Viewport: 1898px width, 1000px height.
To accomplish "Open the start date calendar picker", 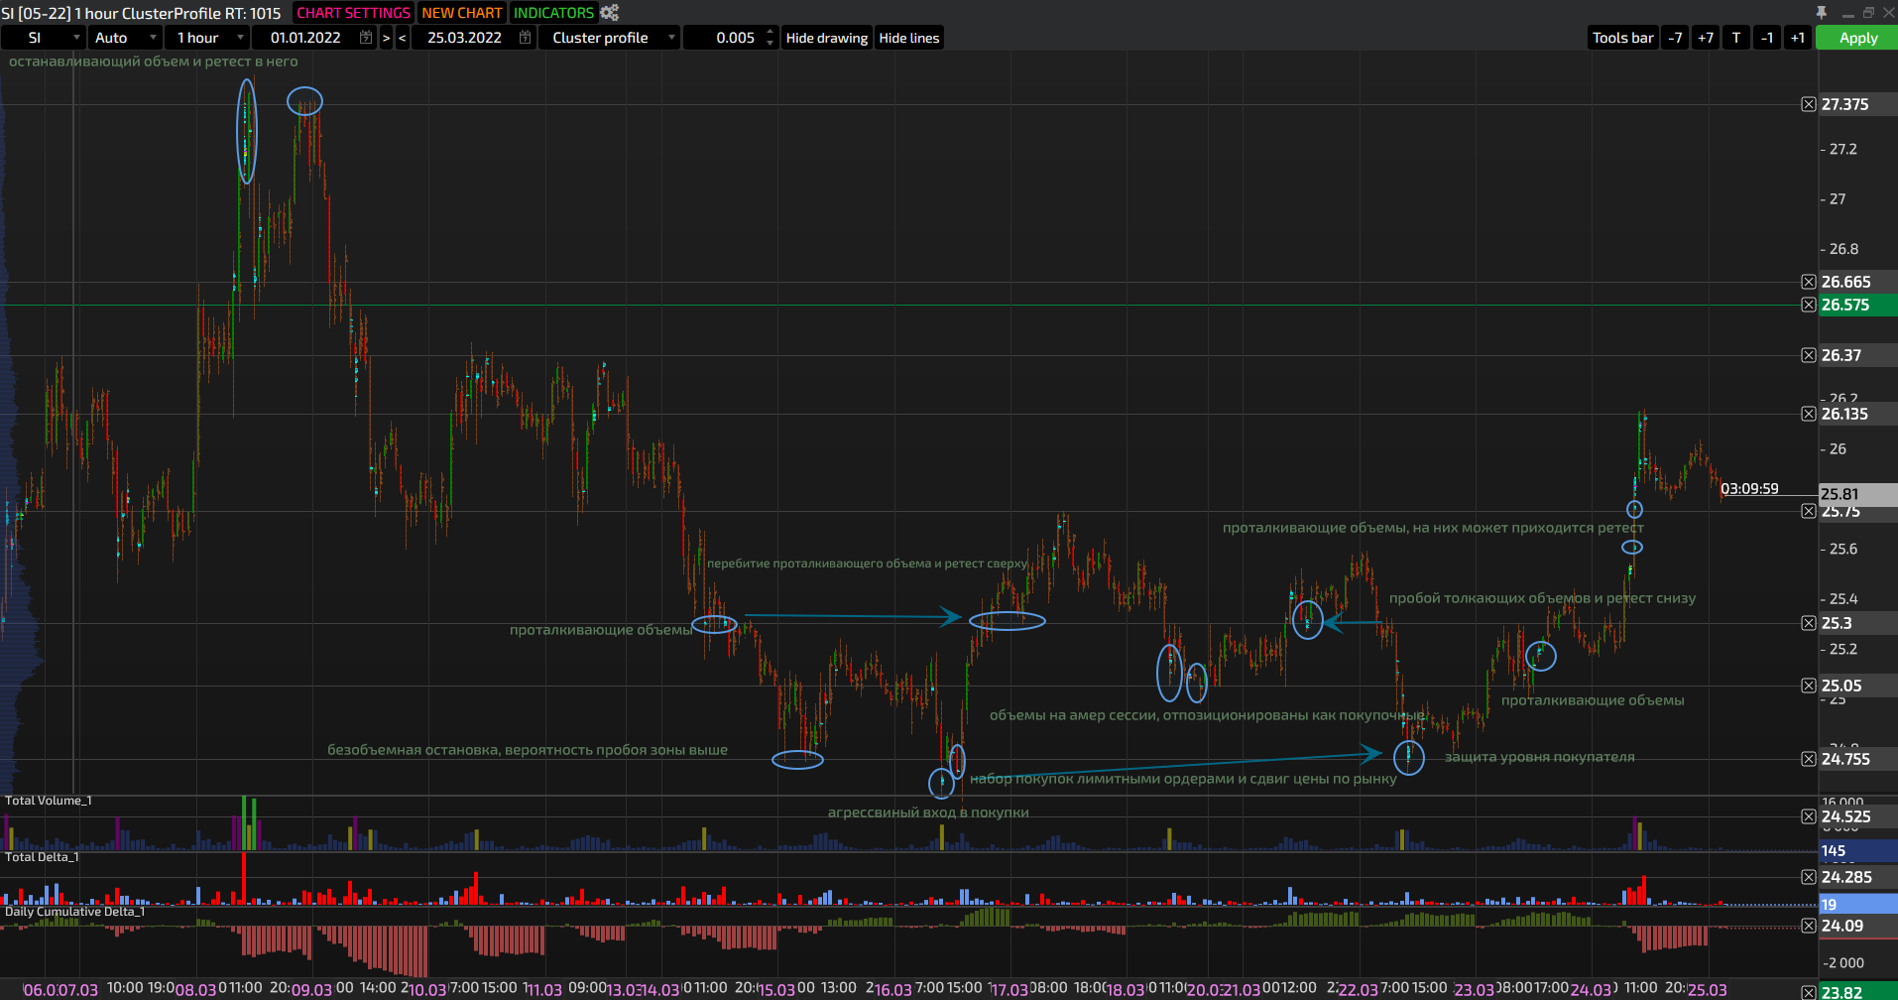I will click(366, 38).
